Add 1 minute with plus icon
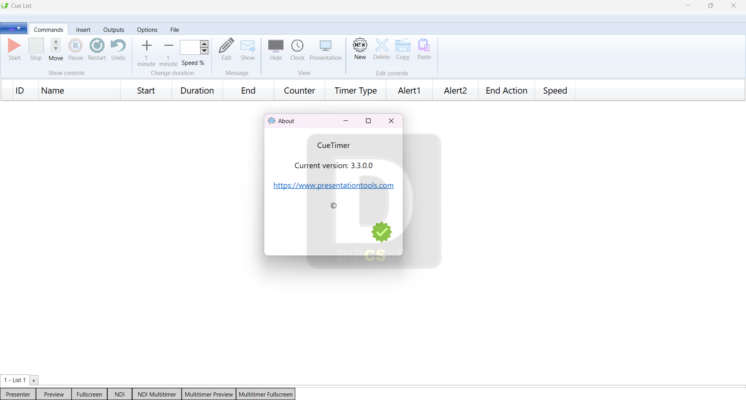 (x=146, y=45)
